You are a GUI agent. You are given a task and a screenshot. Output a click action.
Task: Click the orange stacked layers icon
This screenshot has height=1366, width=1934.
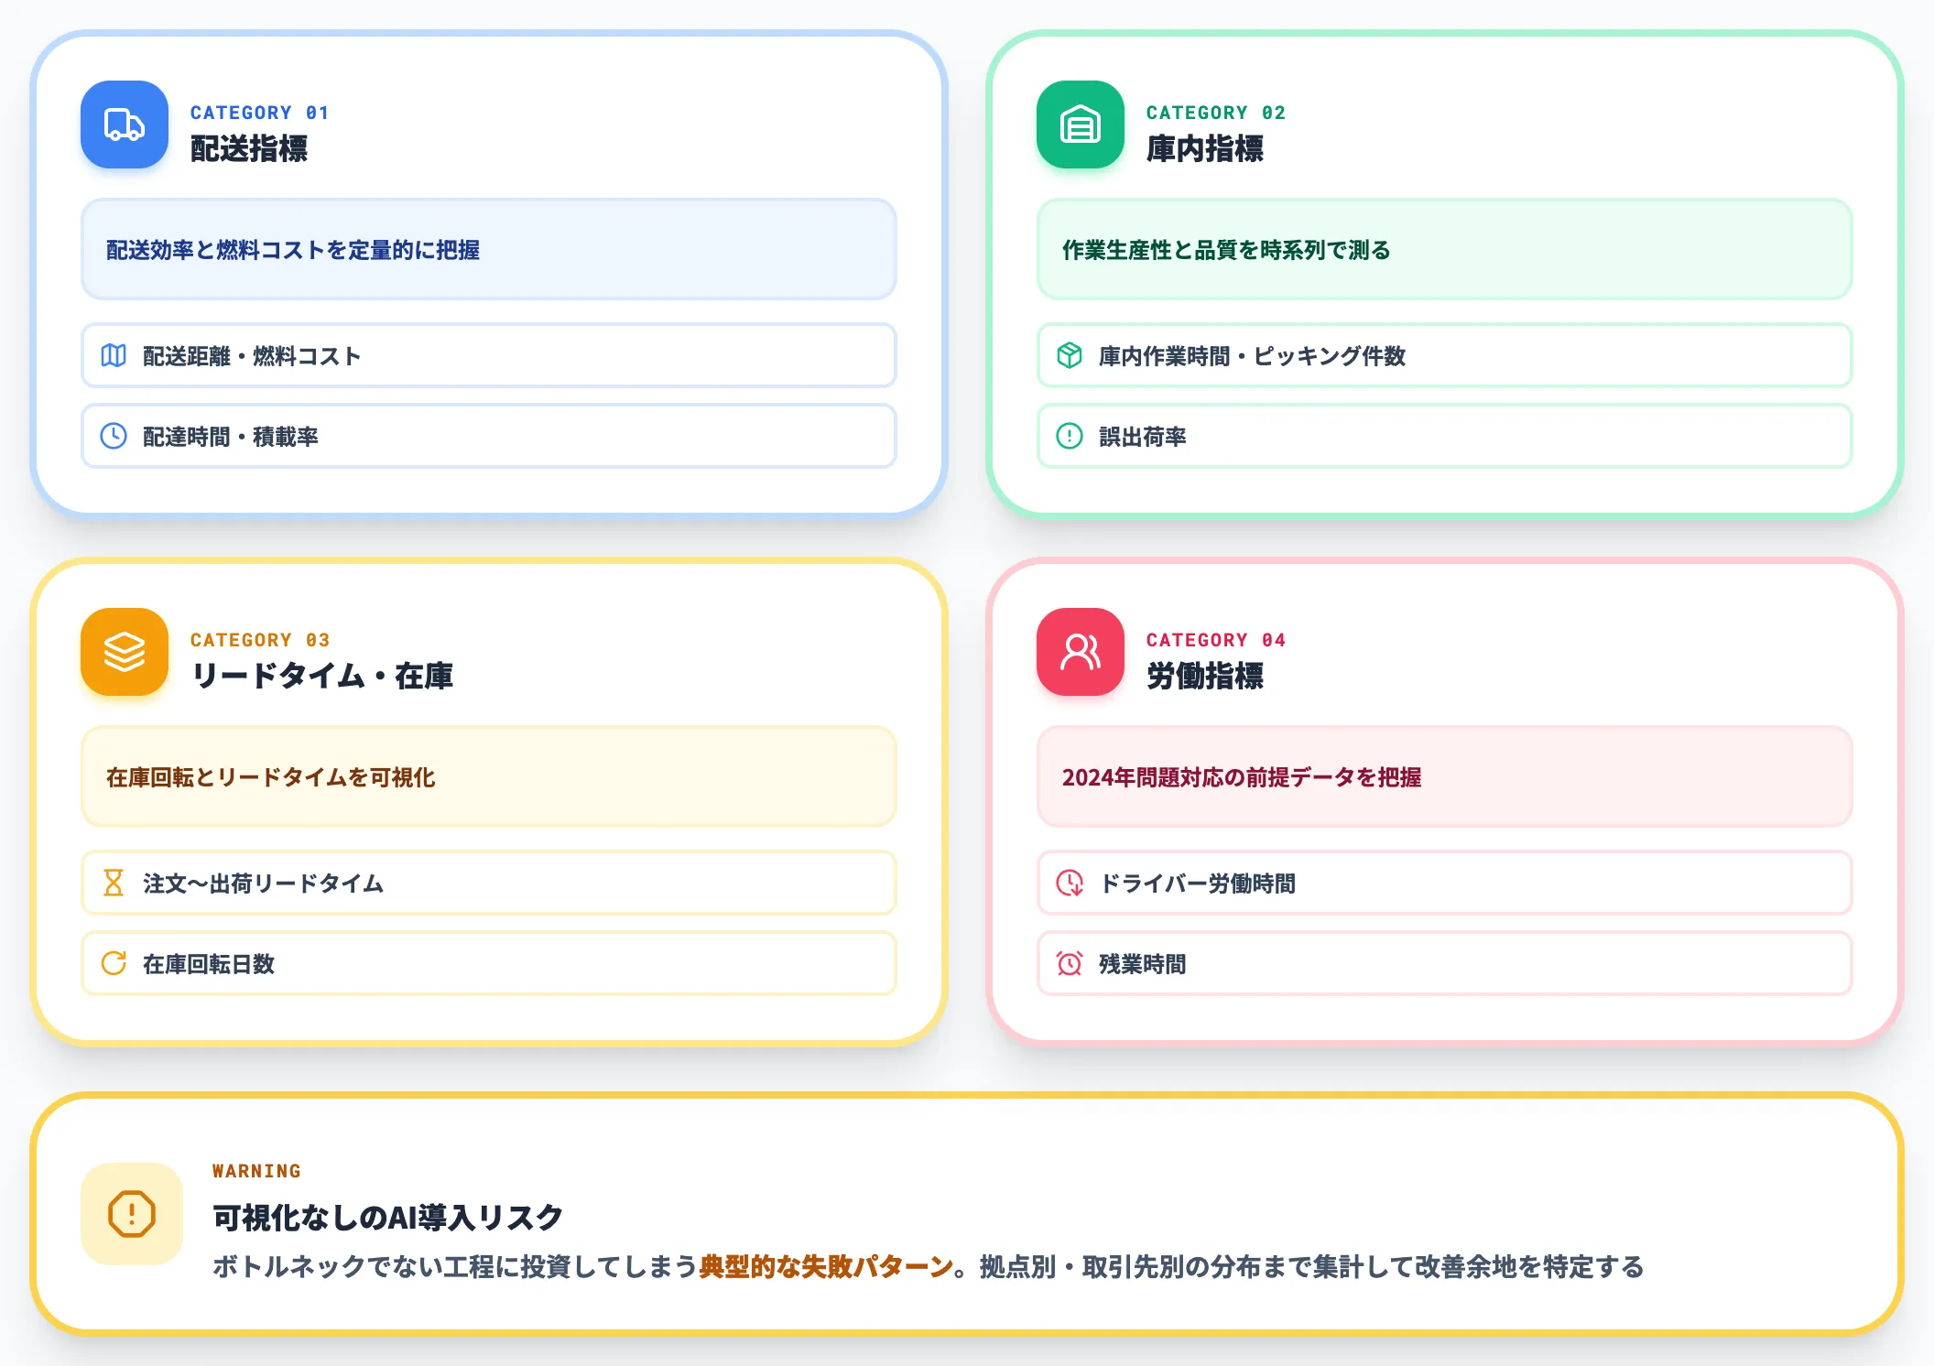125,652
